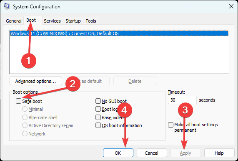The width and height of the screenshot is (238, 161).
Task: Enable the Safe boot checkbox
Action: coord(18,101)
